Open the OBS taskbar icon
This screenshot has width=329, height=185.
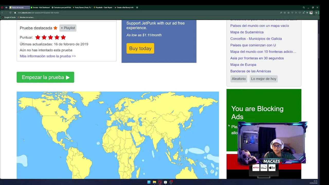(171, 182)
